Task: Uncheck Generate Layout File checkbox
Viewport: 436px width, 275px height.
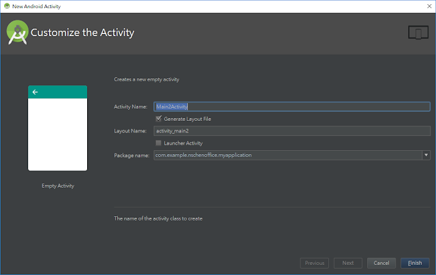Action: [159, 119]
